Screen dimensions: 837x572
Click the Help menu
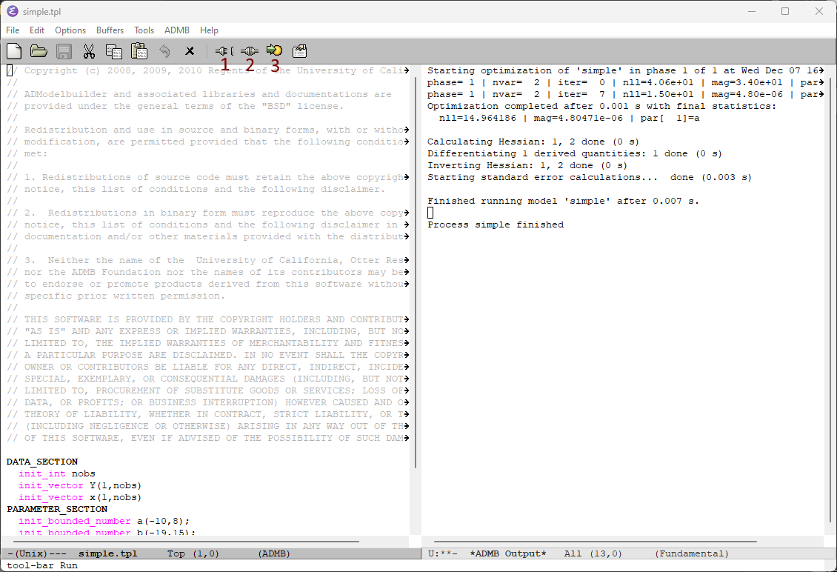coord(210,30)
